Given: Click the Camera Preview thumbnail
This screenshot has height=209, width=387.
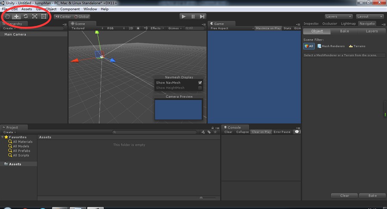Looking at the screenshot, I should click(x=178, y=109).
